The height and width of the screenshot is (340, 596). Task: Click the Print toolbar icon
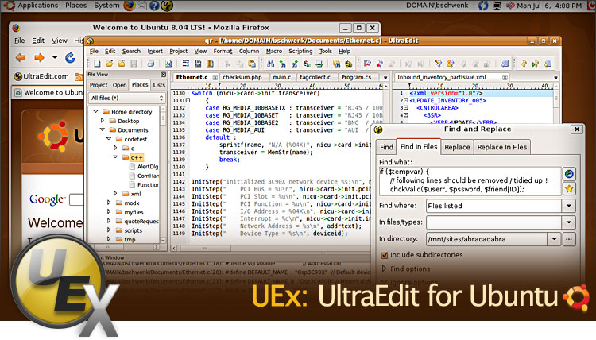(x=150, y=64)
